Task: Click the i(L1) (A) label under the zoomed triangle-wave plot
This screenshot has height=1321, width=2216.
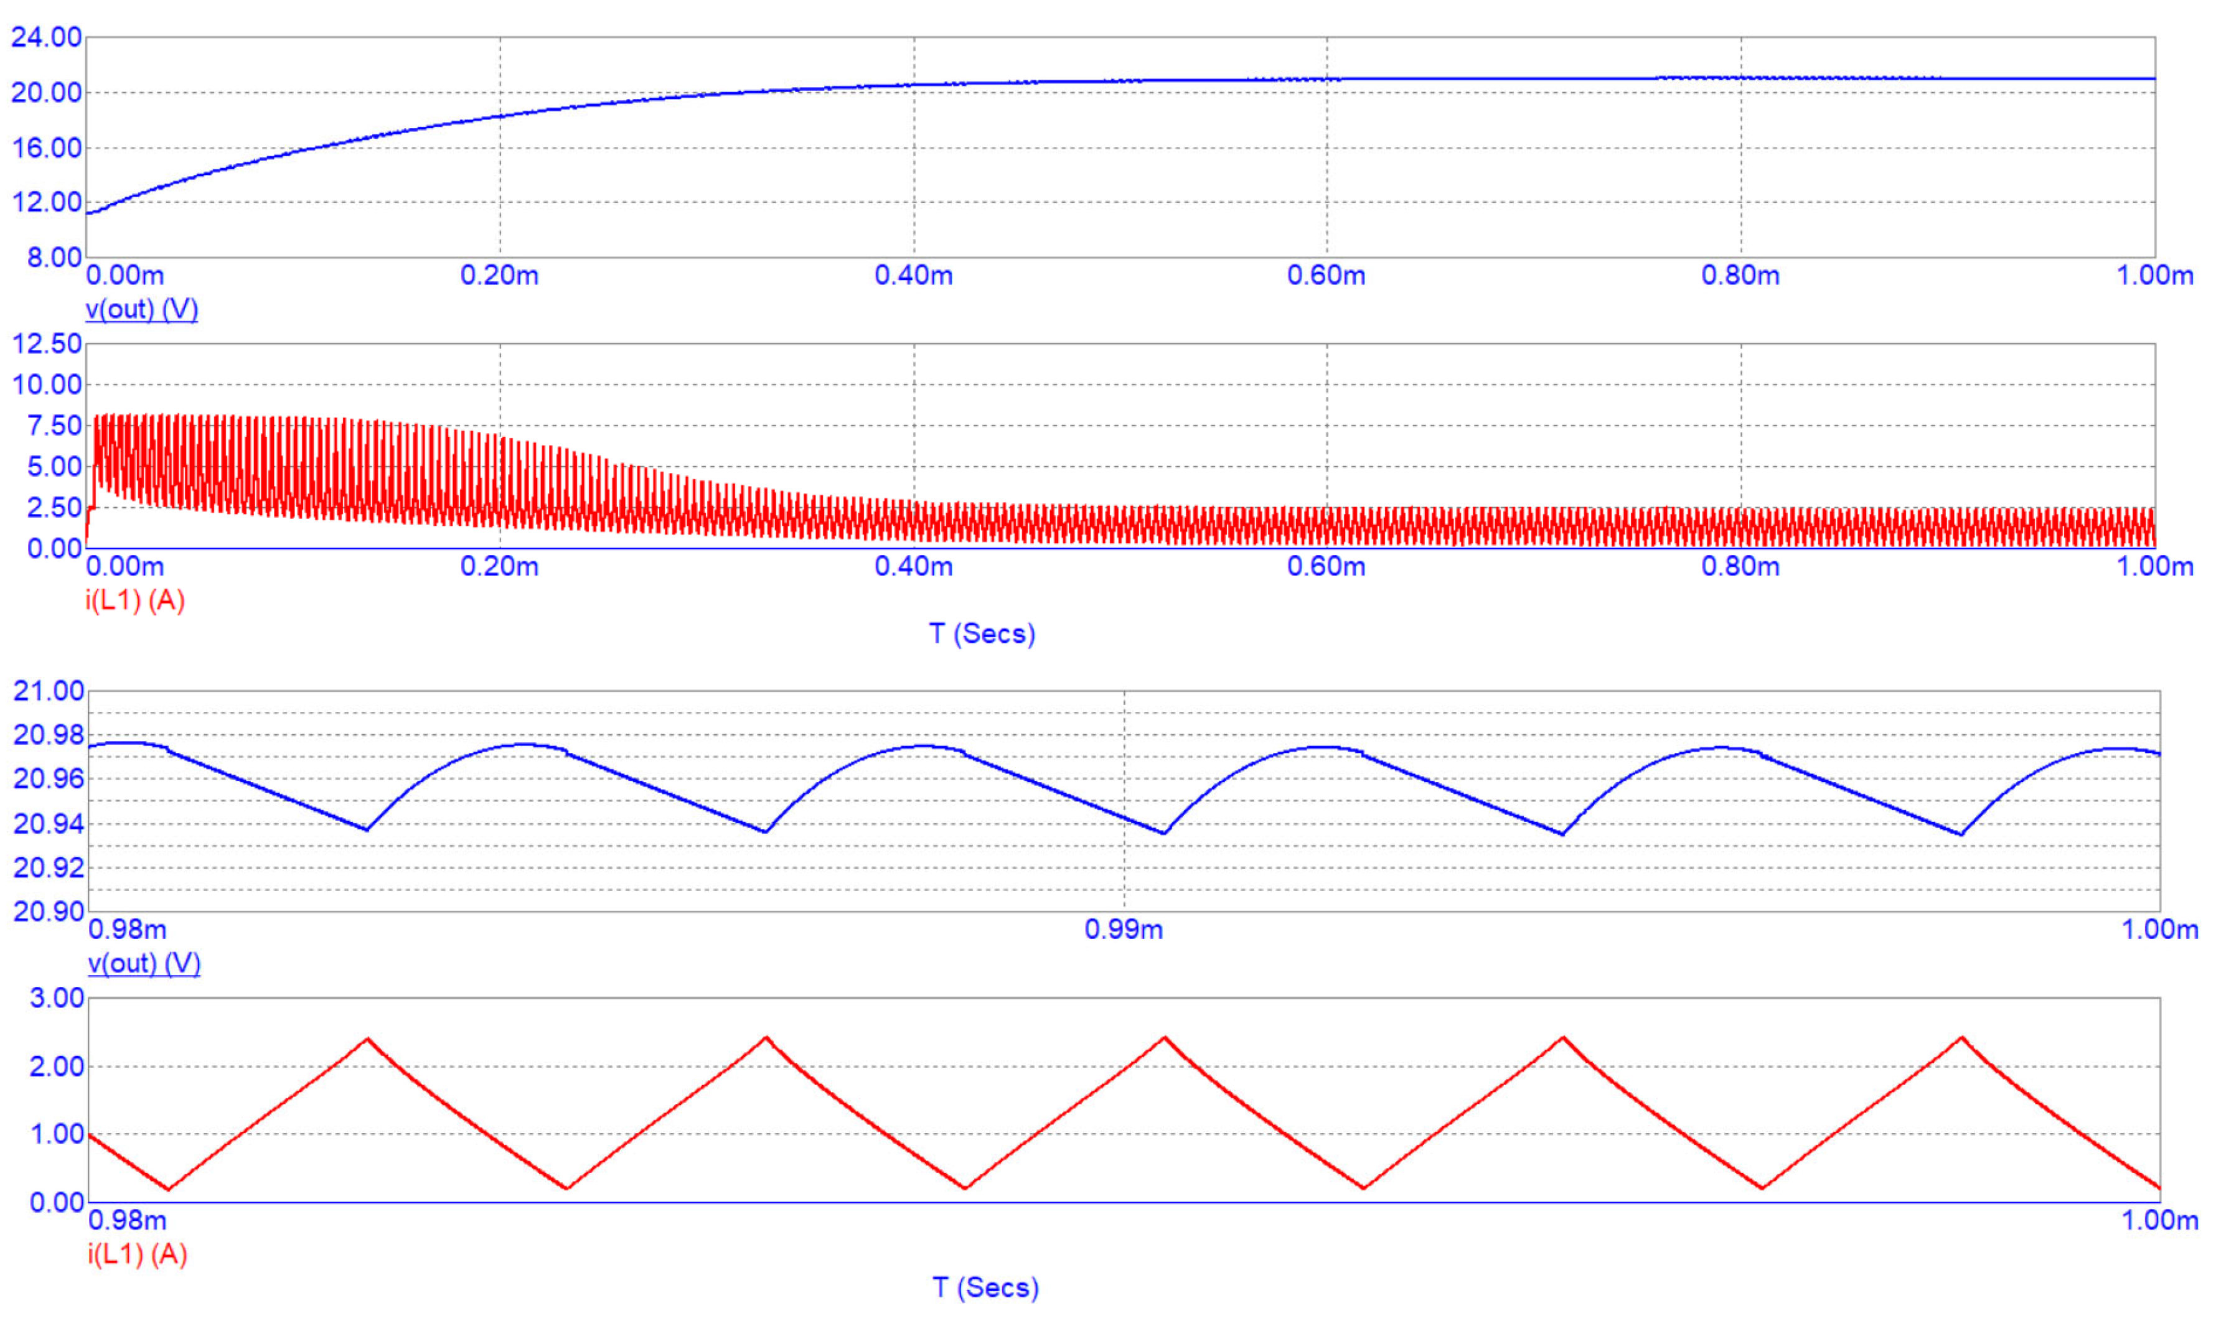Action: click(137, 1254)
